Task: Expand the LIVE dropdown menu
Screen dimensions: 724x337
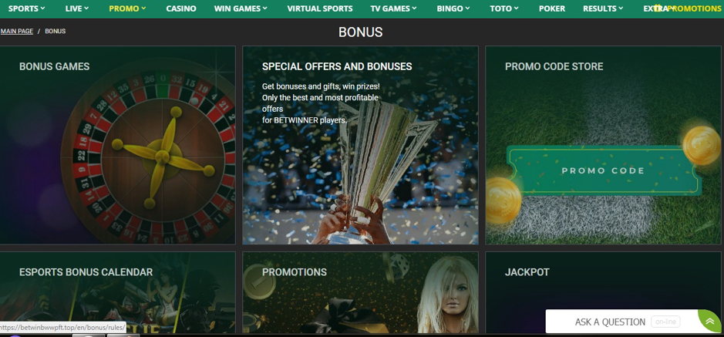Action: 77,8
